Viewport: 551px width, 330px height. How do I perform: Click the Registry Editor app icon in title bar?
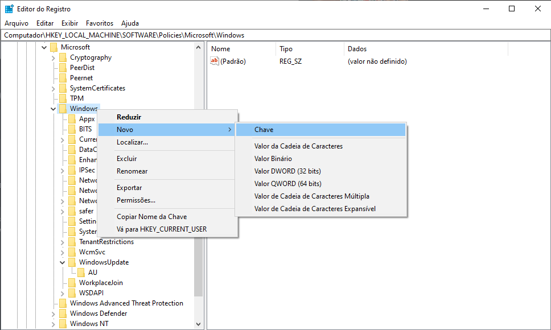9,9
